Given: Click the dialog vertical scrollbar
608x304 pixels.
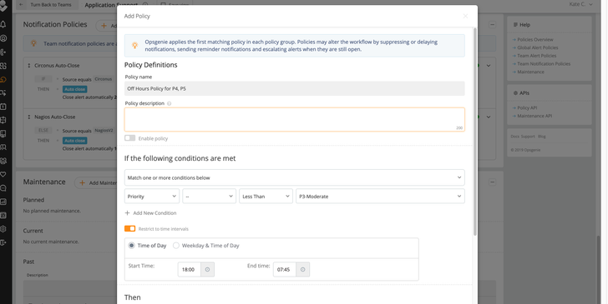Looking at the screenshot, I should (x=475, y=132).
